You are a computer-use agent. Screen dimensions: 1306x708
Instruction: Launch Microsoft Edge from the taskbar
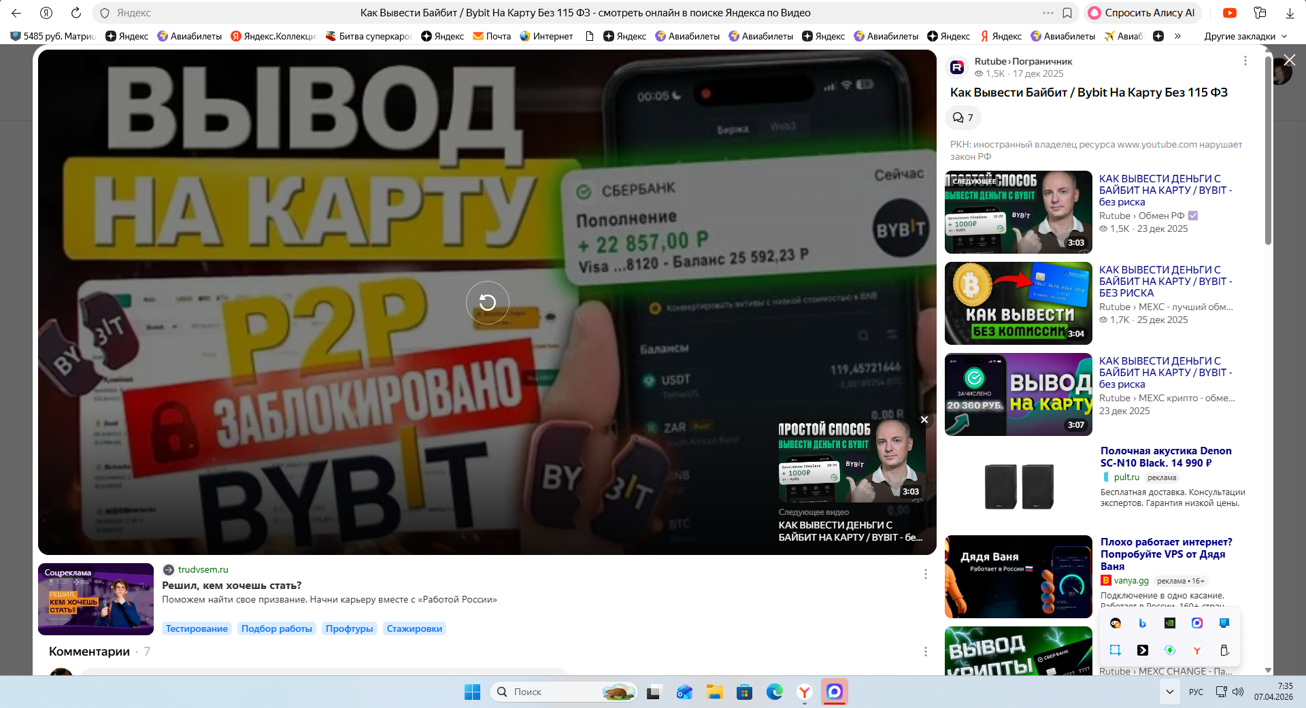pos(774,692)
